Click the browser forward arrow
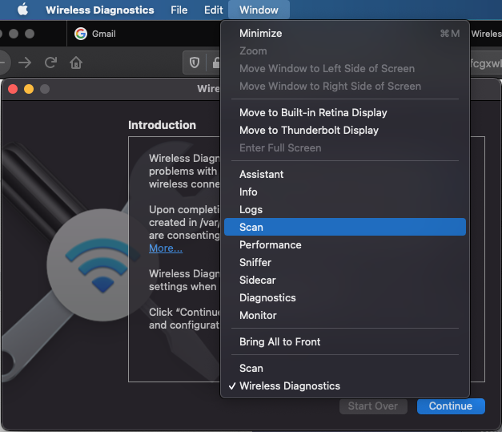The image size is (502, 432). tap(25, 63)
